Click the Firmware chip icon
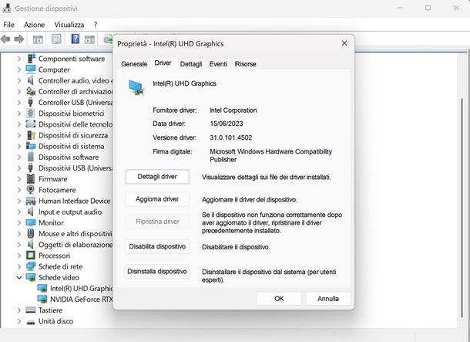Viewport: 470px width, 342px height. pos(31,179)
